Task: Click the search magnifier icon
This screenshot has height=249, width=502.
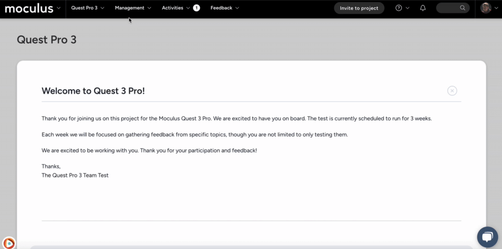Action: click(x=462, y=8)
